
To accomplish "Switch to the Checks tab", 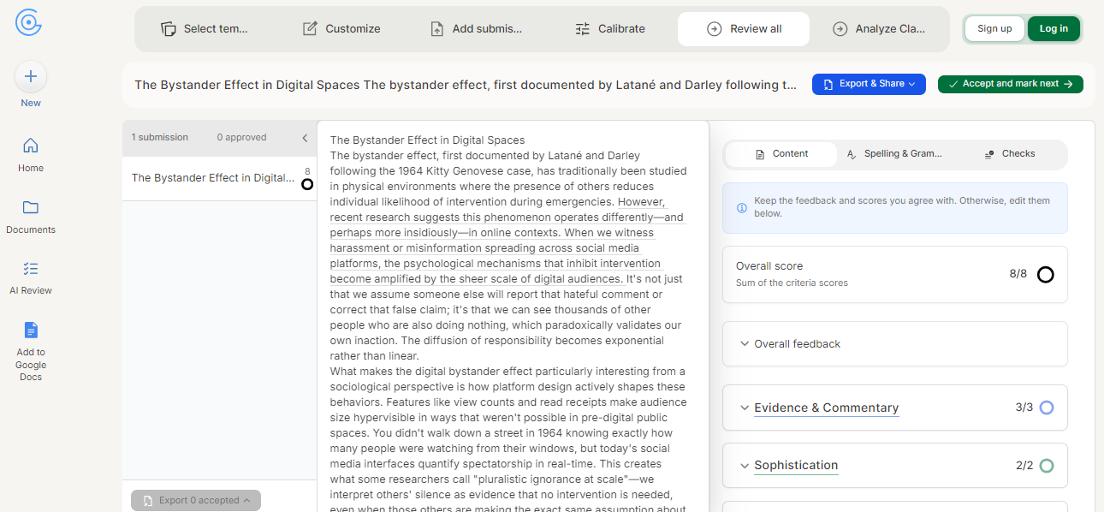I will click(1009, 154).
